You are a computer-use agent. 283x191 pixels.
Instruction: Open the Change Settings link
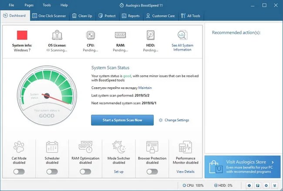click(177, 120)
